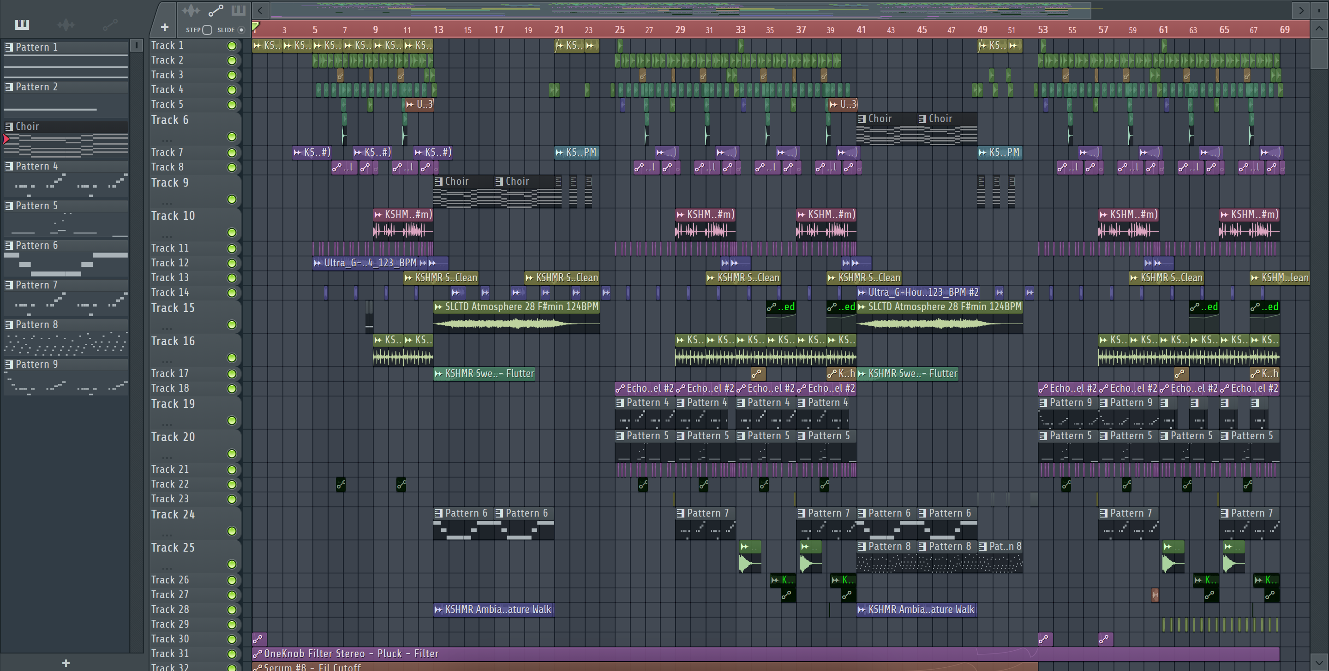Show audio clips in the picker panel
Image resolution: width=1329 pixels, height=671 pixels.
coord(66,24)
